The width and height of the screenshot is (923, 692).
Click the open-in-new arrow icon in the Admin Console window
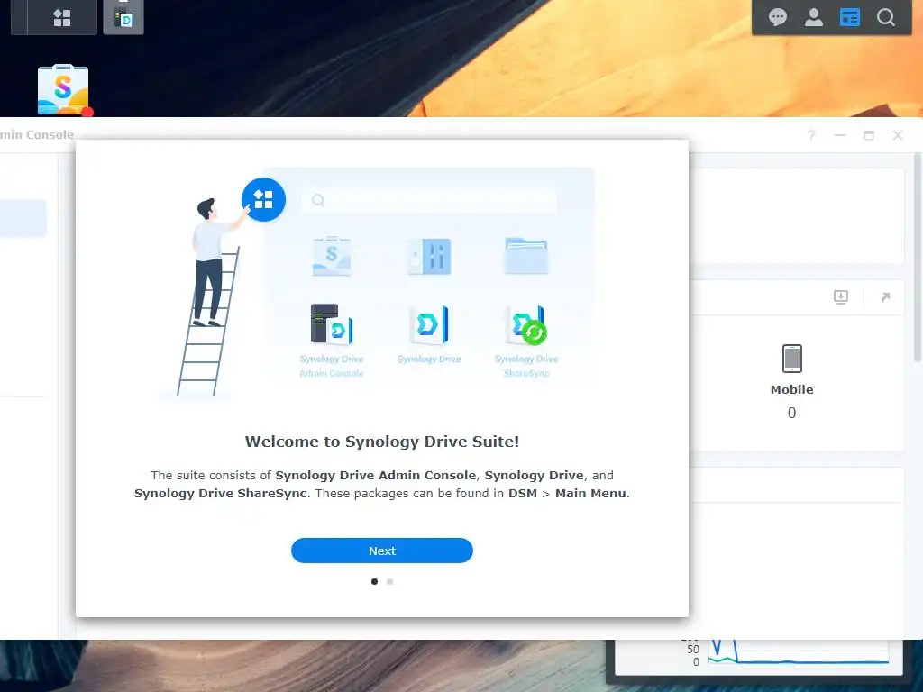885,297
